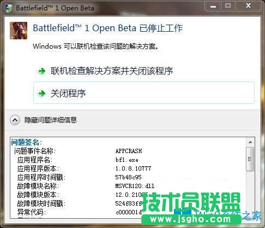
Task: Click the 隐藏问题详细信息 label
Action: tap(51, 120)
